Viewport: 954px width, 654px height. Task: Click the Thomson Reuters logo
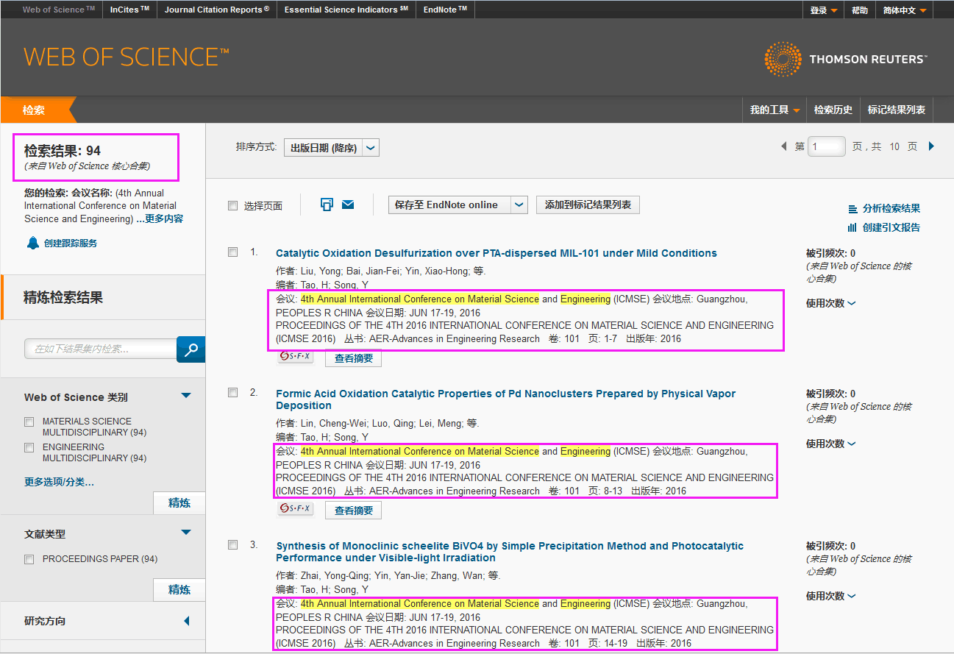[846, 59]
